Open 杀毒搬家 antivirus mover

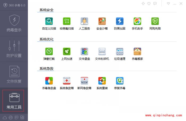(137, 54)
